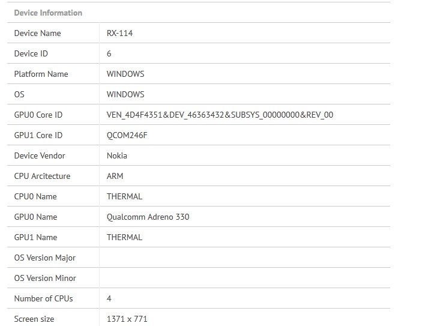This screenshot has height=326, width=431.
Task: Select the Qualcomm Adreno 330 value
Action: 148,217
